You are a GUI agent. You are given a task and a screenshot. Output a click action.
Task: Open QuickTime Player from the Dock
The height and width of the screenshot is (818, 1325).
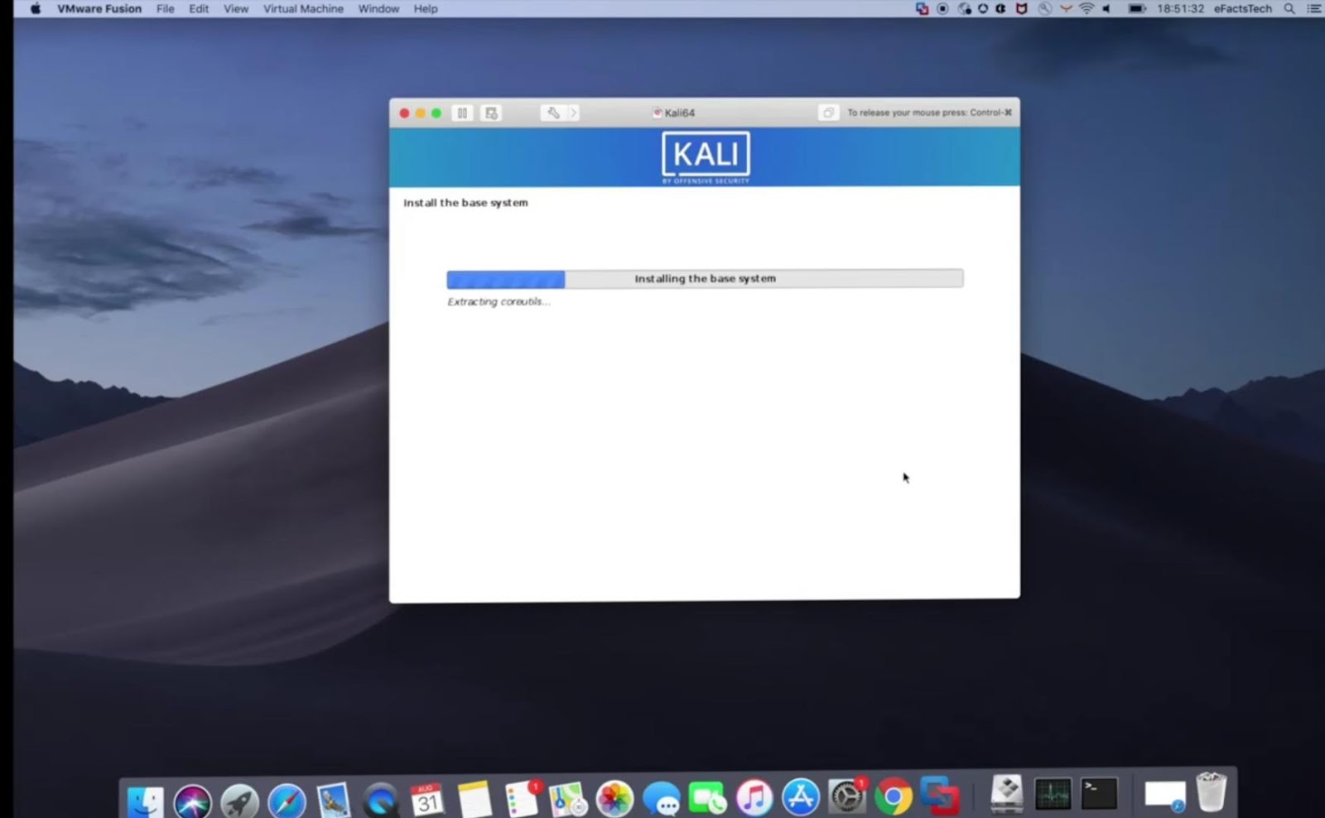point(381,799)
